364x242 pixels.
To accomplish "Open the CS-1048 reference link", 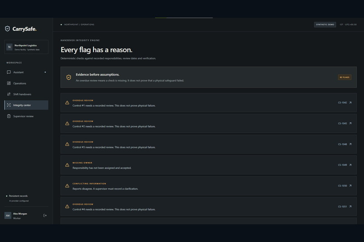I will (x=342, y=144).
